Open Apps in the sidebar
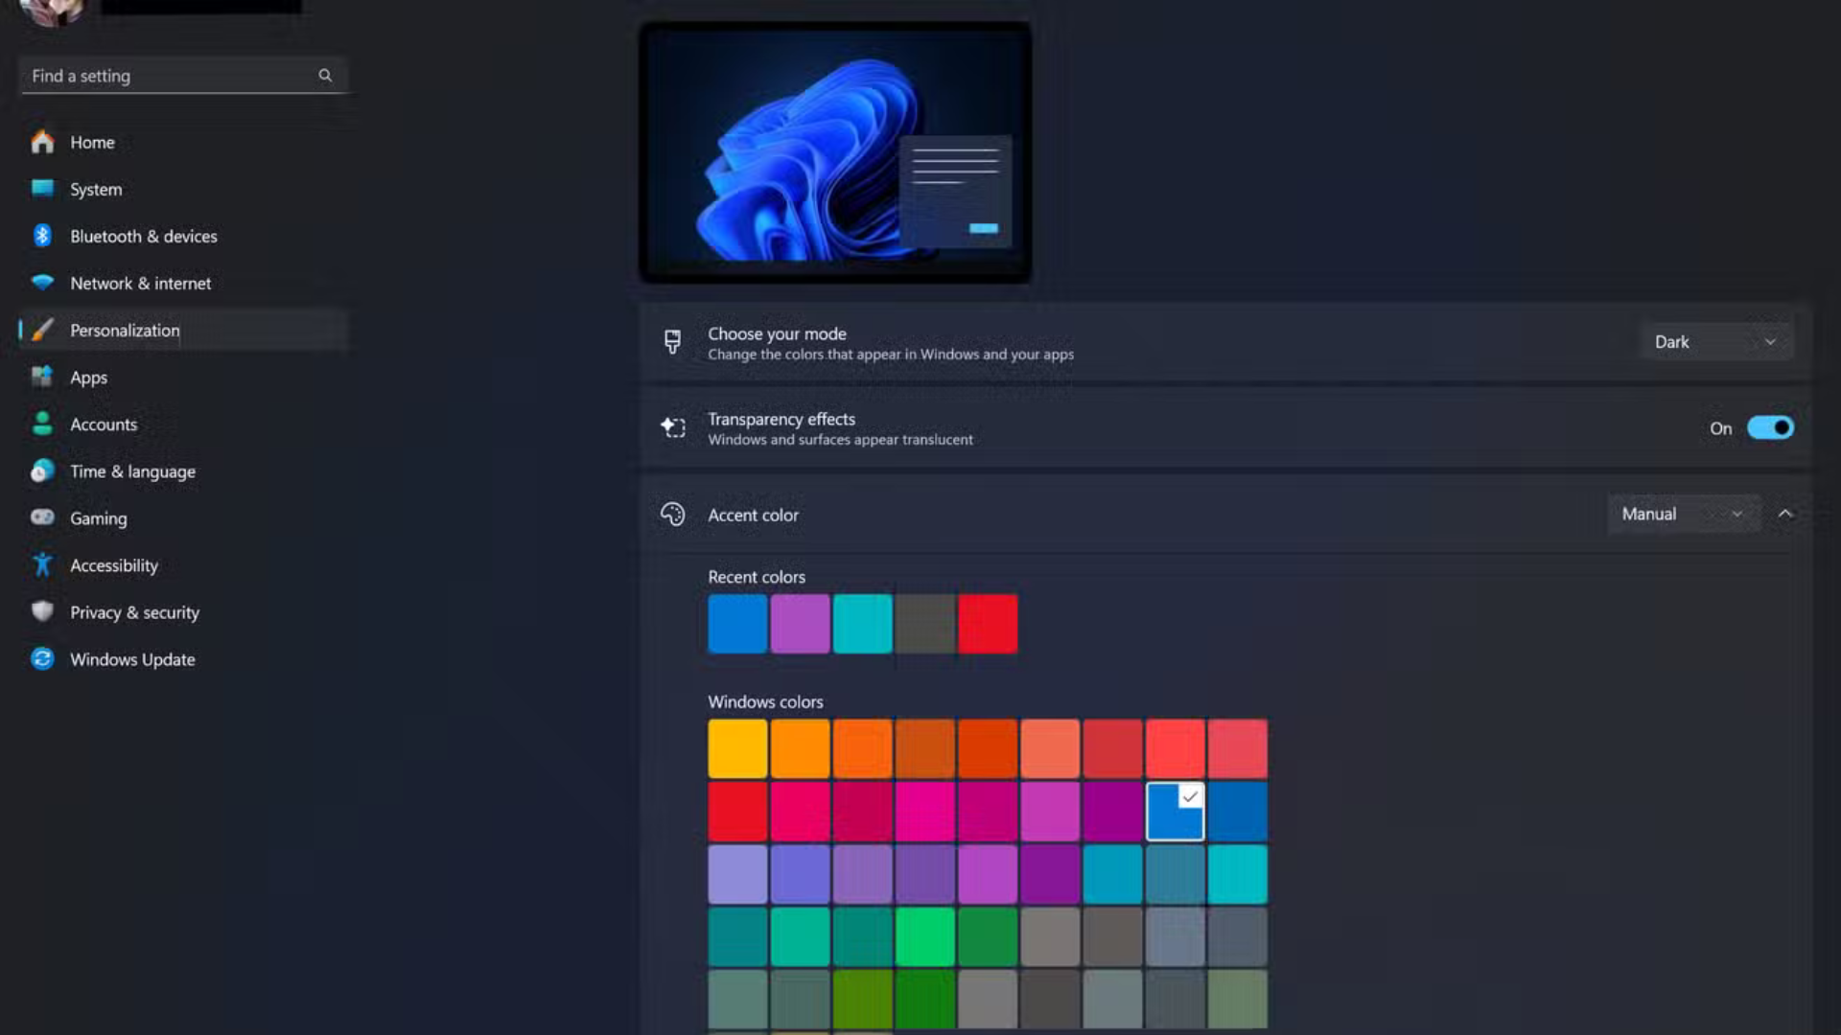1841x1035 pixels. (x=88, y=378)
